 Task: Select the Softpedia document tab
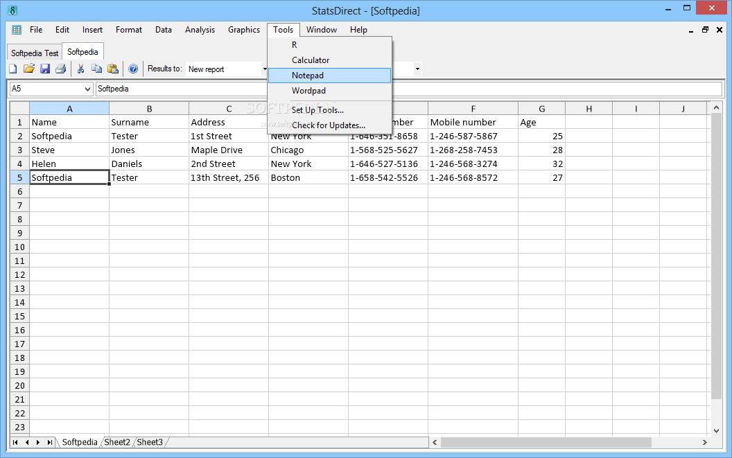tap(82, 52)
